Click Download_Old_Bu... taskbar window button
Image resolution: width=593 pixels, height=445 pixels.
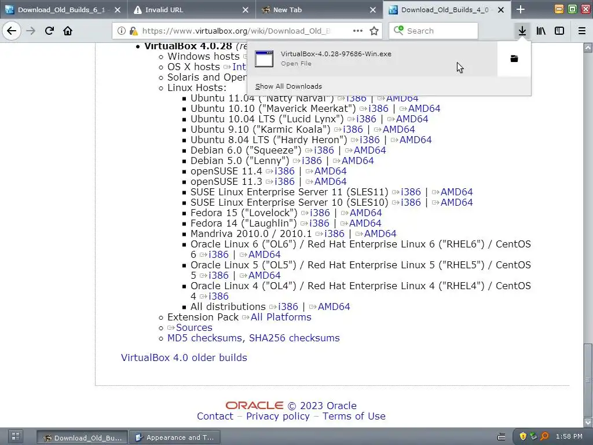[82, 437]
